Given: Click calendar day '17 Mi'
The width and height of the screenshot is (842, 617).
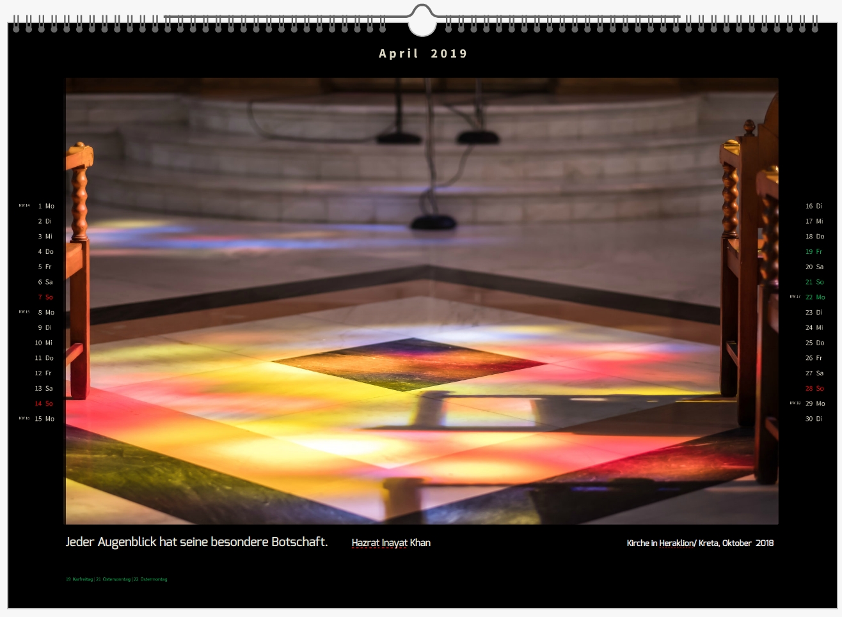Looking at the screenshot, I should [814, 221].
